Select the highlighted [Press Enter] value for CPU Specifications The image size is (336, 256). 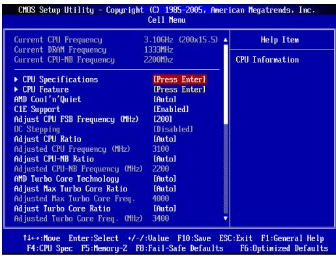pyautogui.click(x=179, y=79)
